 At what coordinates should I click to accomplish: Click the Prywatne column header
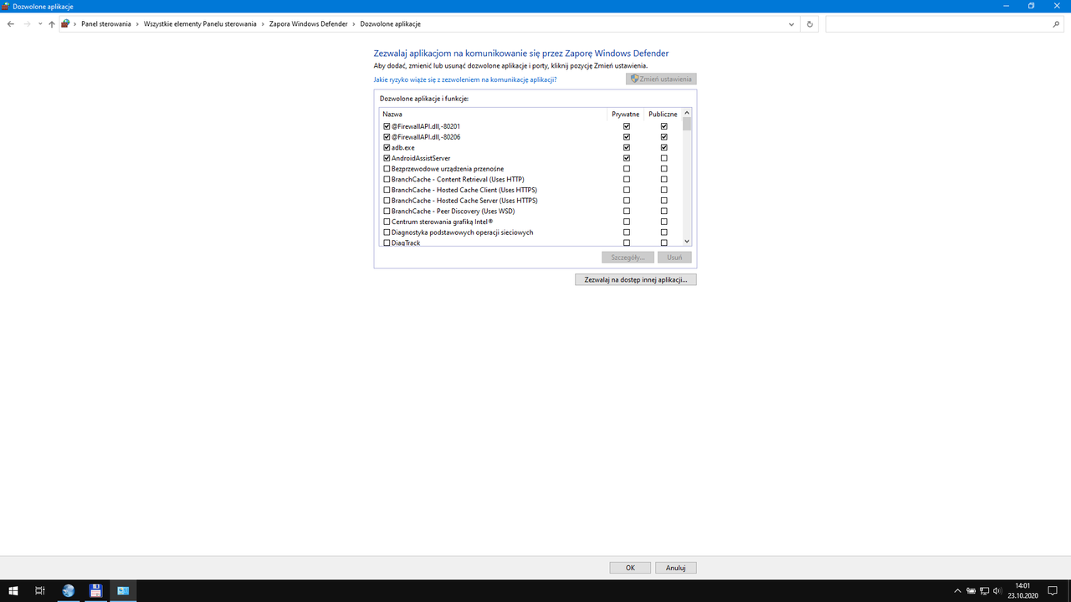tap(626, 114)
